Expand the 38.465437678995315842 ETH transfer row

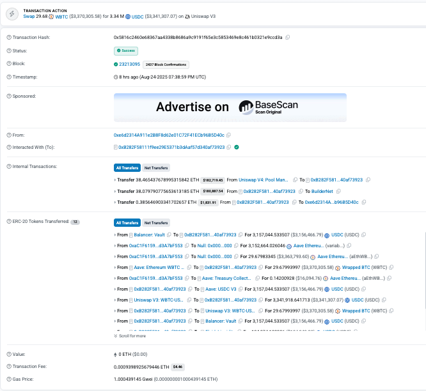[115, 180]
